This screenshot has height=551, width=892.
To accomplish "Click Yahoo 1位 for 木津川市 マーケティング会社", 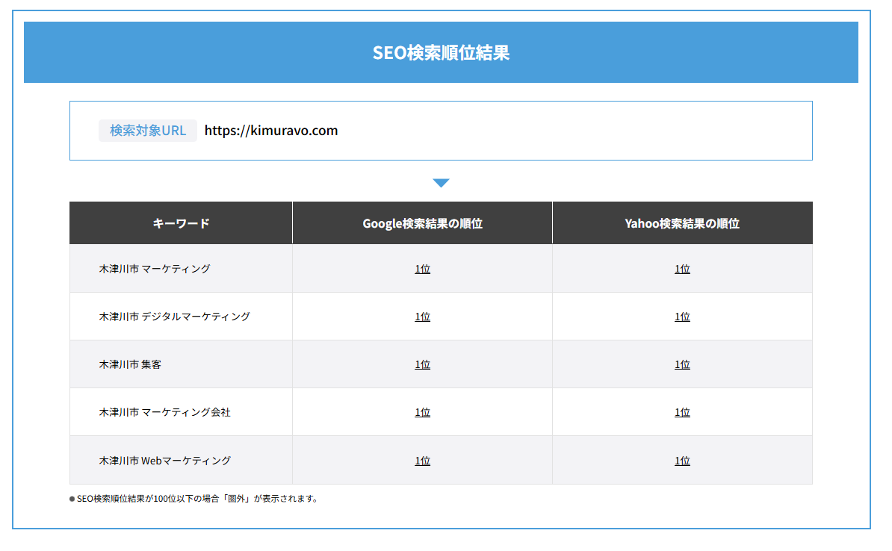I will (682, 411).
